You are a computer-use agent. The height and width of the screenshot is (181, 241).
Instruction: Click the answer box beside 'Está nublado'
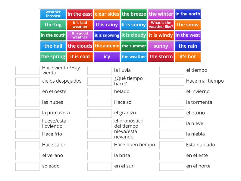coord(171,145)
